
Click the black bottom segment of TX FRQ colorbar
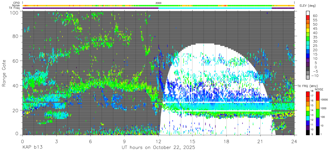[308, 132]
